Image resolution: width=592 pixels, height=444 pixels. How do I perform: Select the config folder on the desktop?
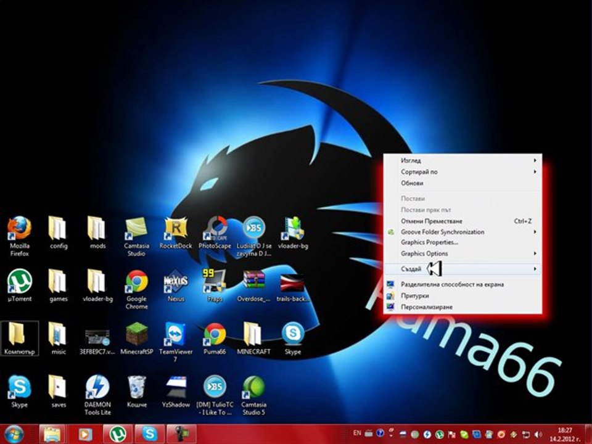58,232
